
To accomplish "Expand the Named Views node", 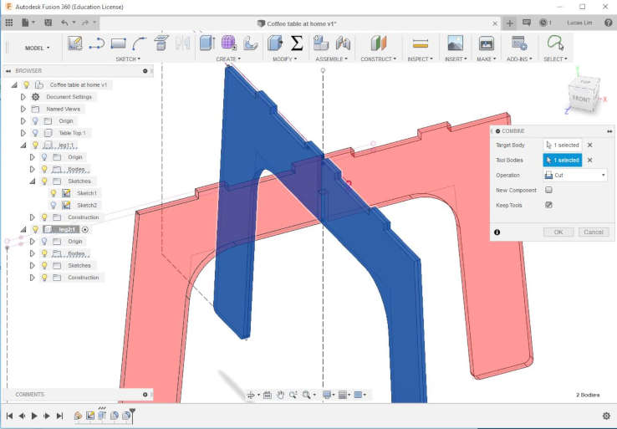I will (x=23, y=109).
